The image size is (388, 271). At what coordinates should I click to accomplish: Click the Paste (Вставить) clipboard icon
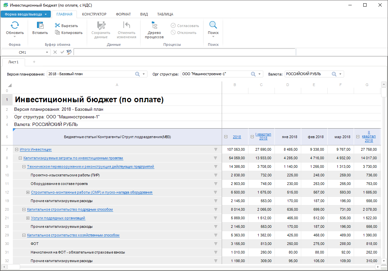click(x=40, y=26)
